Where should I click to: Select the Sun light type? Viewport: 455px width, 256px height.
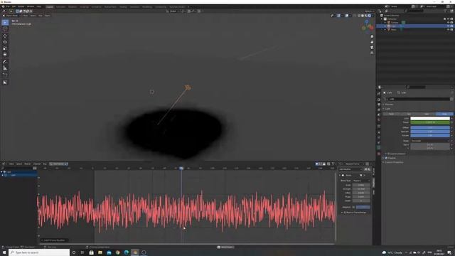click(409, 114)
